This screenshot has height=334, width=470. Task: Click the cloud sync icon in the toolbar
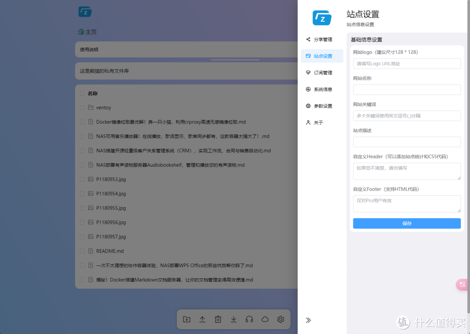point(265,319)
